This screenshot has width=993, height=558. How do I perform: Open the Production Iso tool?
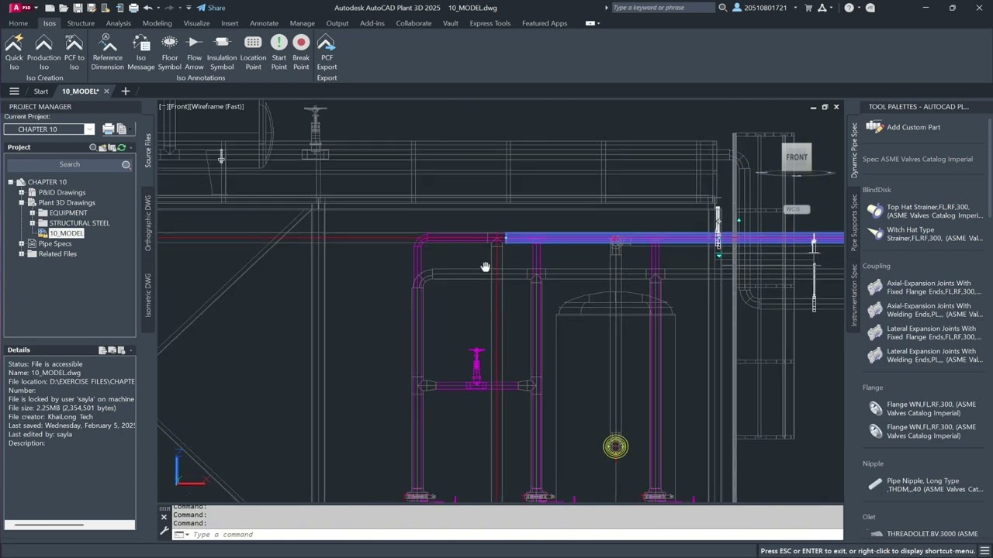pyautogui.click(x=43, y=52)
